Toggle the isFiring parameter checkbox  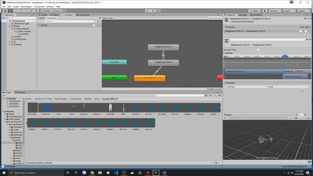coord(94,25)
